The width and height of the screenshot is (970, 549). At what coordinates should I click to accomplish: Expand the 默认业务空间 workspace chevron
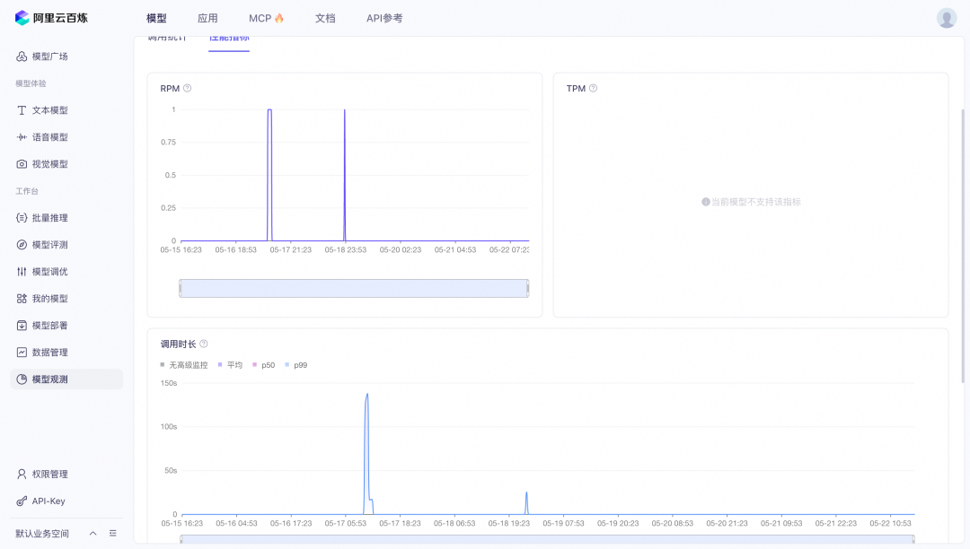coord(93,533)
